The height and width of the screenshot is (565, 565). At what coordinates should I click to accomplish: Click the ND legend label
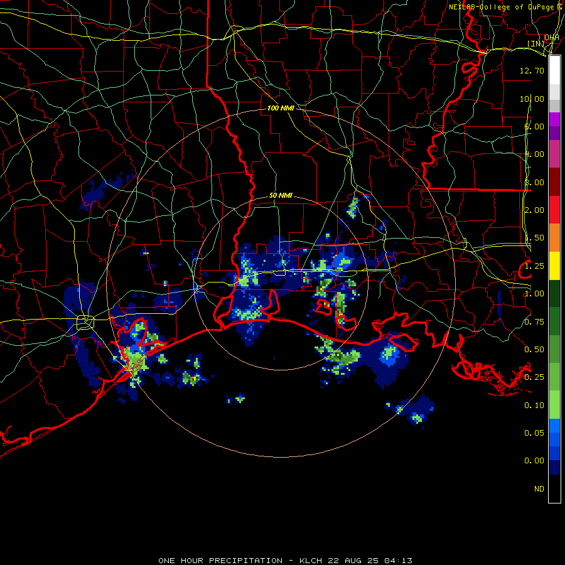point(539,489)
